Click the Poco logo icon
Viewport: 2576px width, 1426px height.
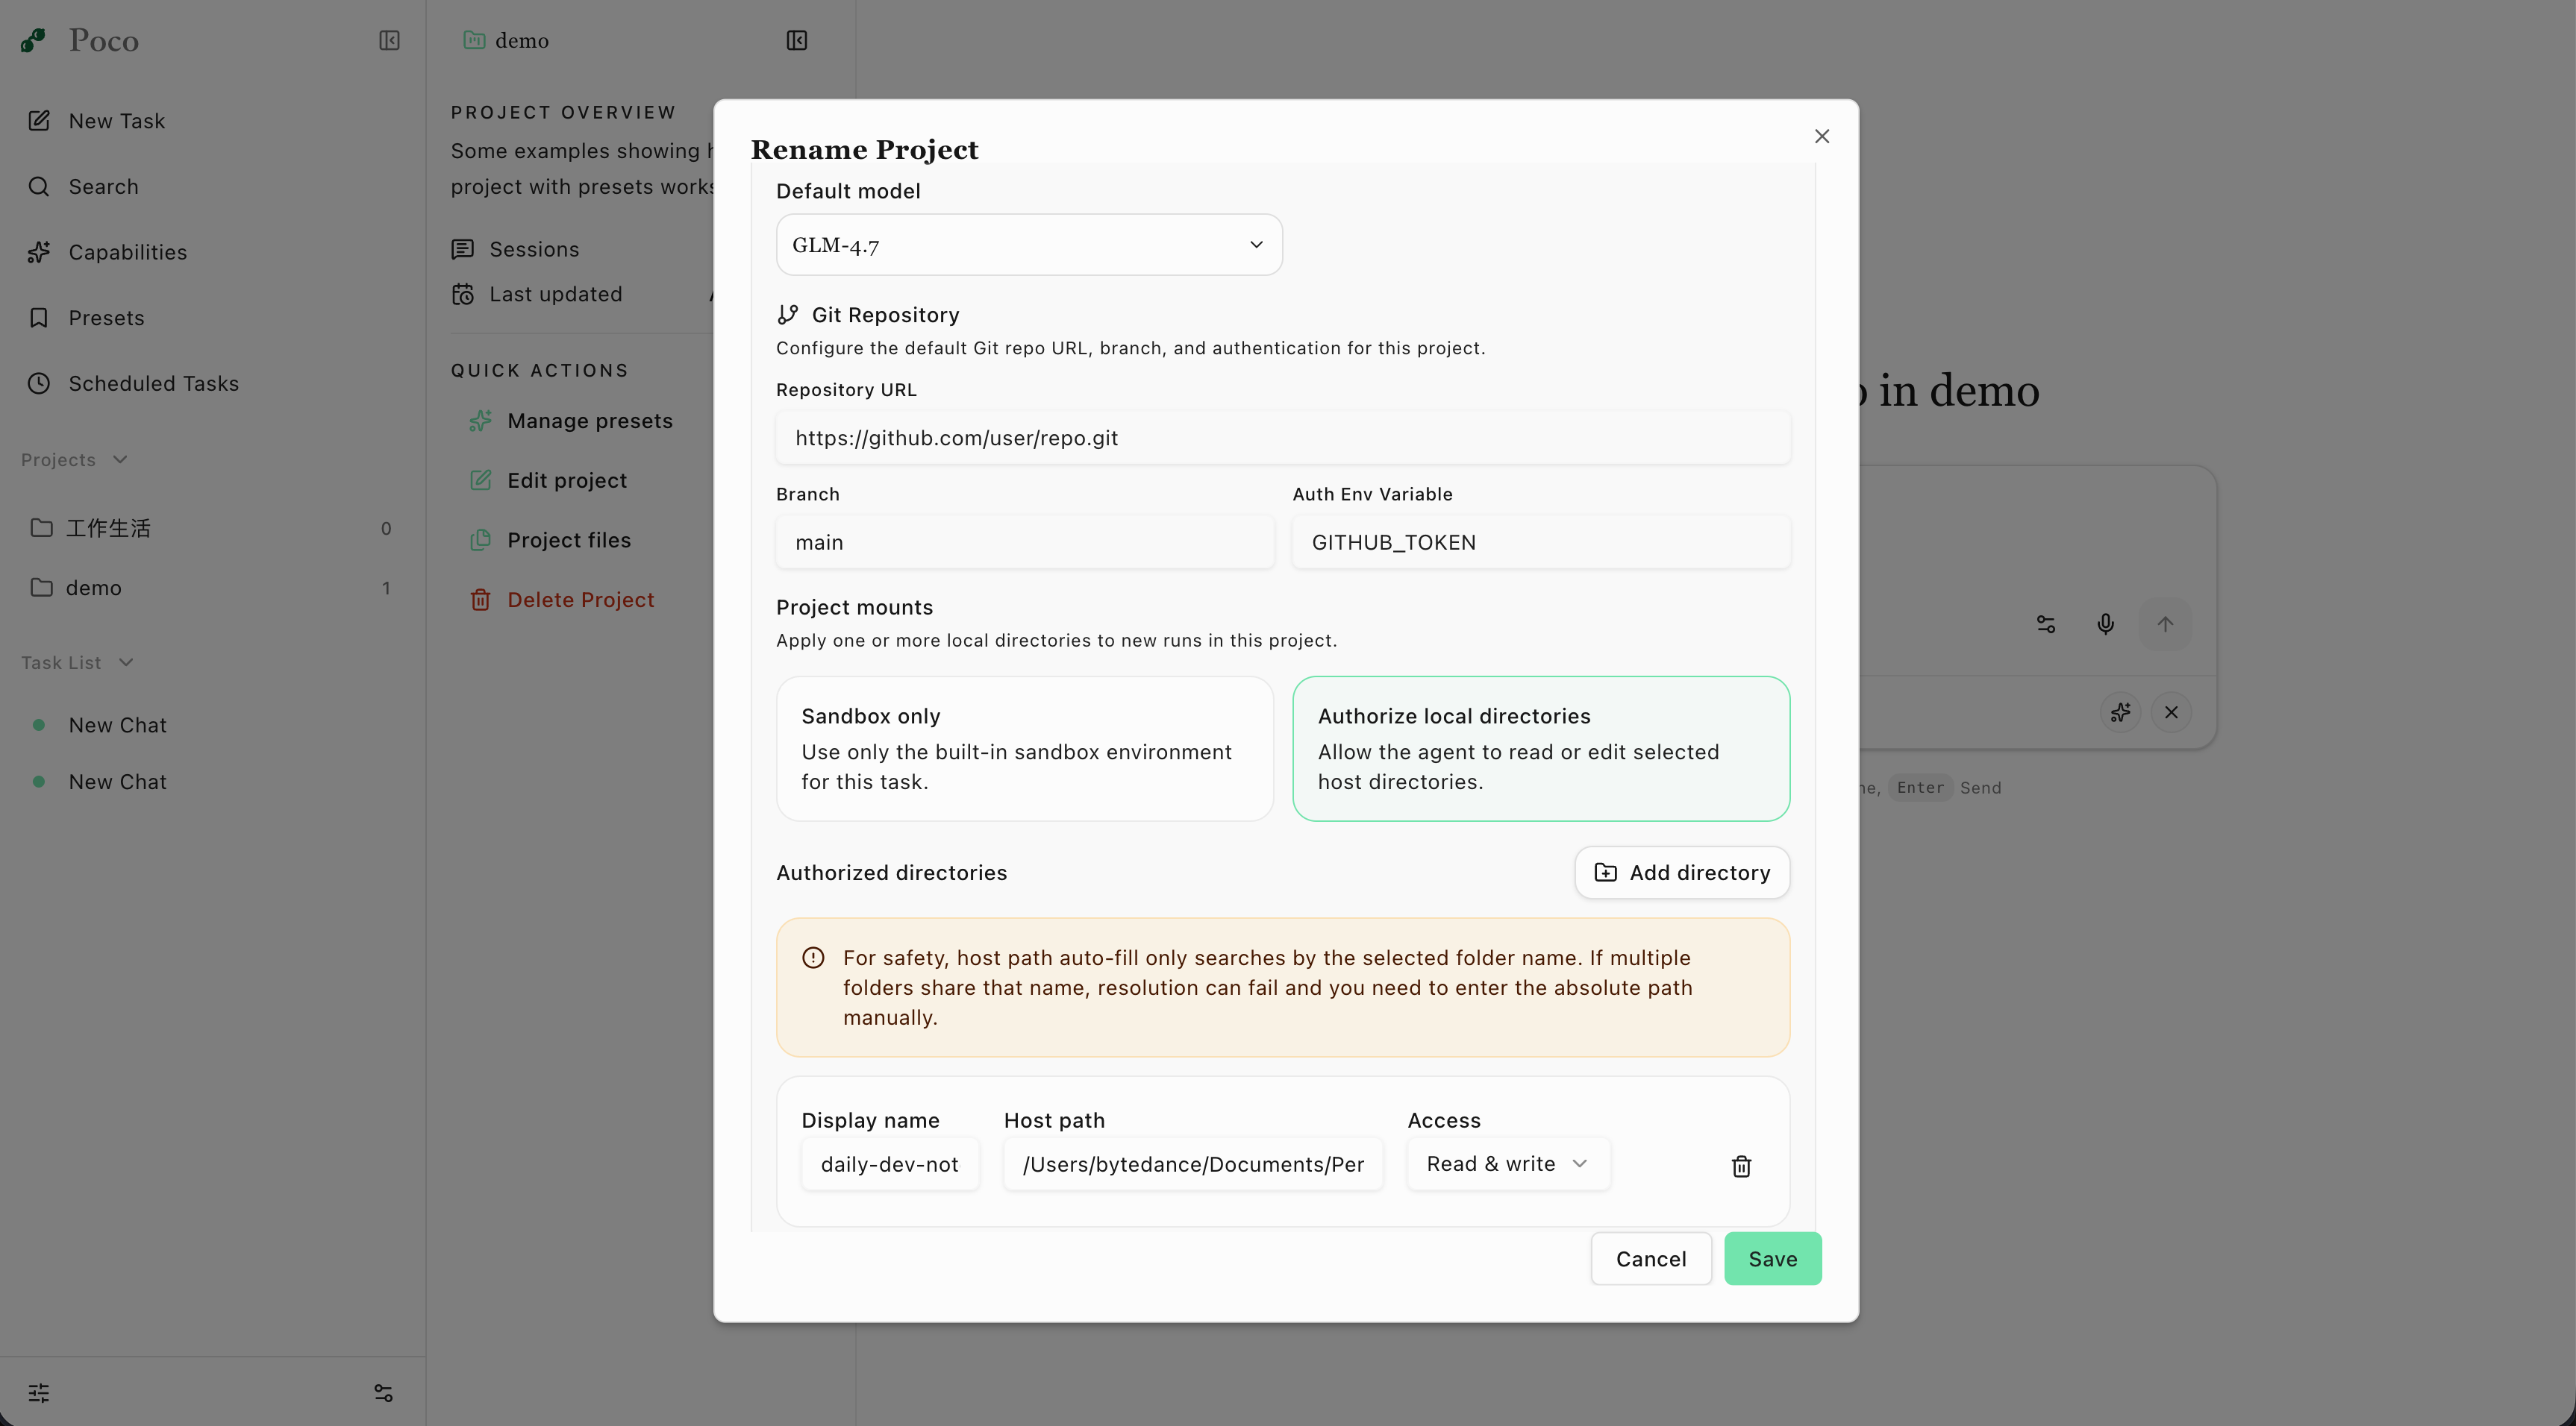[33, 40]
